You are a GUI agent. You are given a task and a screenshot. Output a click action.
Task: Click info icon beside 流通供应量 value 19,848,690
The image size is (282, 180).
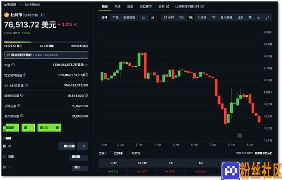click(x=86, y=95)
